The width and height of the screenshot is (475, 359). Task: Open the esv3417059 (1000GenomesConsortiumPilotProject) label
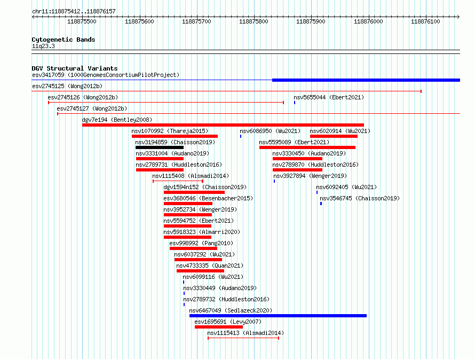[x=106, y=75]
